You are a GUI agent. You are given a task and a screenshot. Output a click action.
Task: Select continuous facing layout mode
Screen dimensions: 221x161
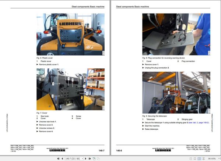pyautogui.click(x=204, y=158)
